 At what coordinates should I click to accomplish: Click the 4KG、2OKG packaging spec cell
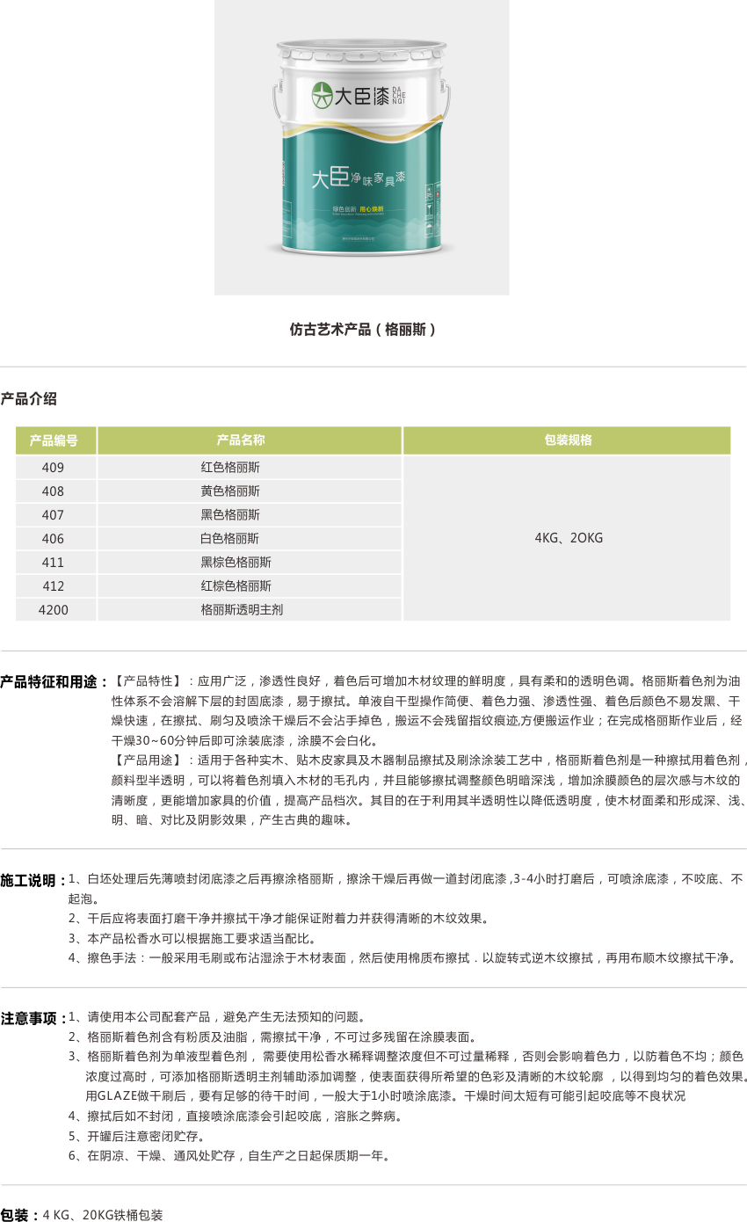point(568,538)
